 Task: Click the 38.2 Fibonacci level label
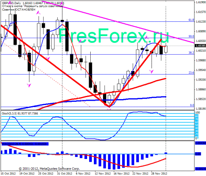(191, 53)
